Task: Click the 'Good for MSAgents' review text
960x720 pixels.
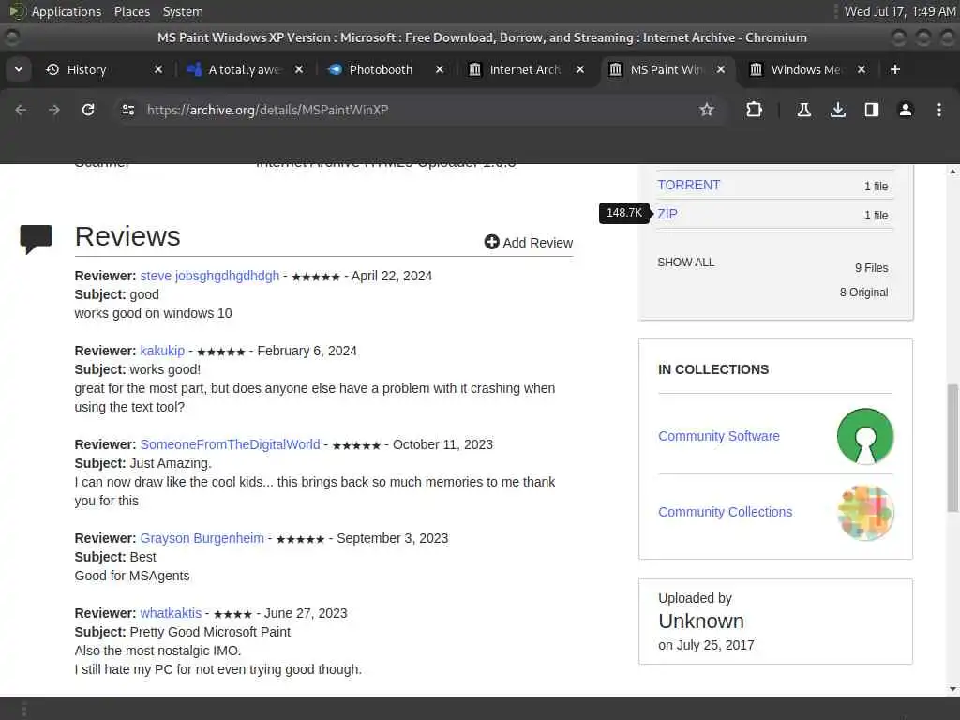Action: pyautogui.click(x=132, y=576)
